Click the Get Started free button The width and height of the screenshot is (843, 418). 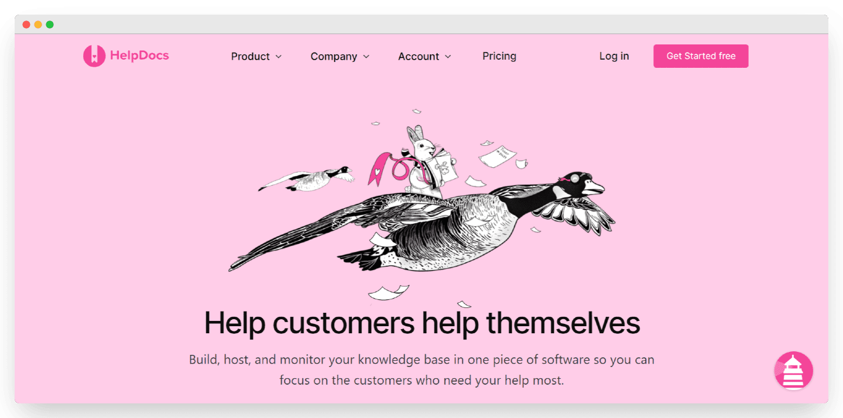(x=701, y=56)
